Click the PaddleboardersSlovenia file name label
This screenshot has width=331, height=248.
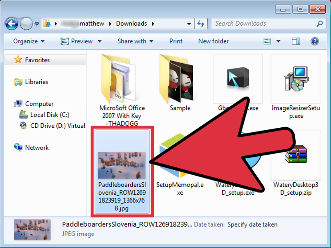(x=122, y=197)
